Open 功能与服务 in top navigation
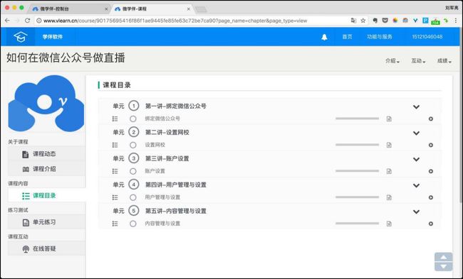The image size is (463, 279). tap(380, 37)
